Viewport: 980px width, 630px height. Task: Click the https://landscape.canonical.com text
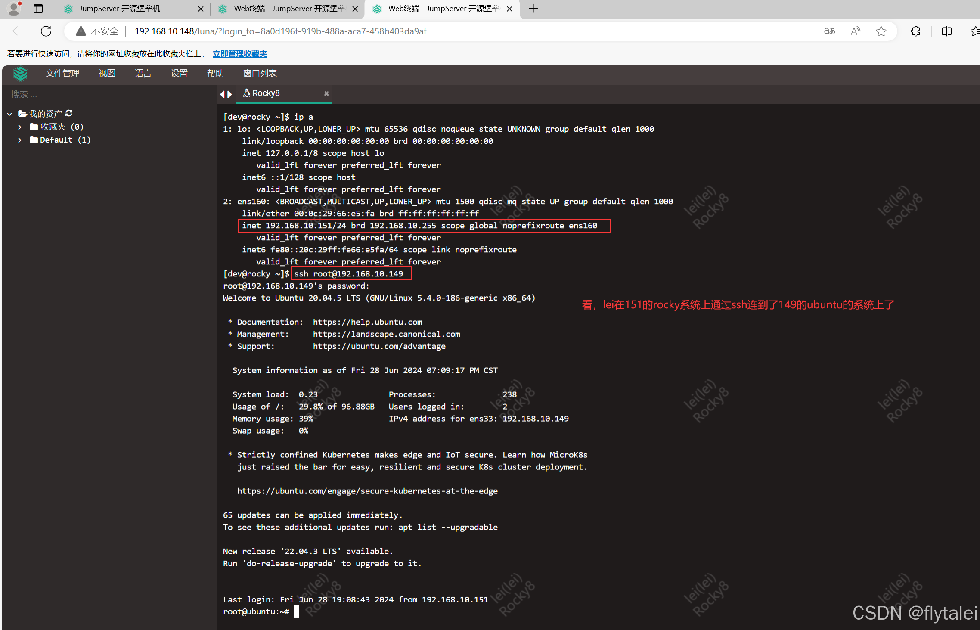386,334
